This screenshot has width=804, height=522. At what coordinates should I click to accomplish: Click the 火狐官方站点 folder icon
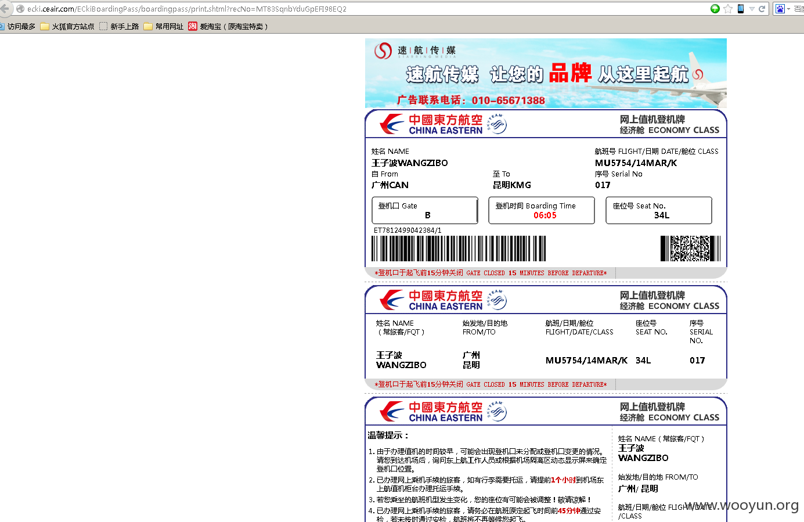(45, 26)
